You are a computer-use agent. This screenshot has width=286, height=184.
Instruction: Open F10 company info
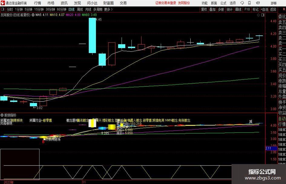pyautogui.click(x=247, y=9)
